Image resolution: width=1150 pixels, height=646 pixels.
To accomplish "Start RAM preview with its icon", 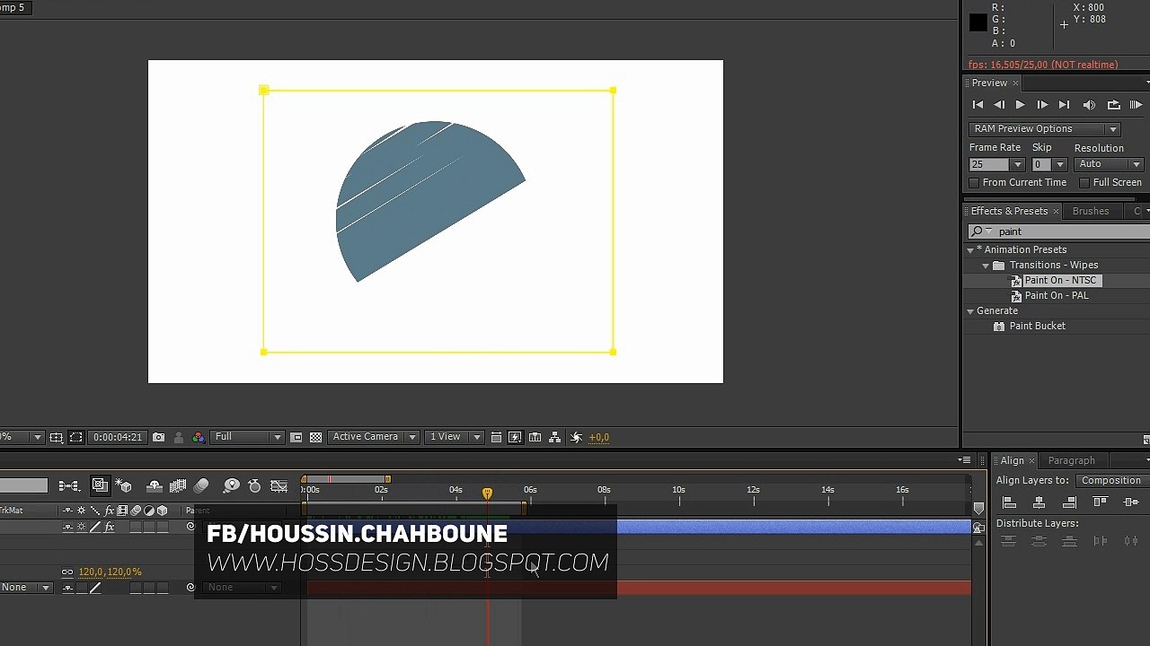I will point(1136,105).
